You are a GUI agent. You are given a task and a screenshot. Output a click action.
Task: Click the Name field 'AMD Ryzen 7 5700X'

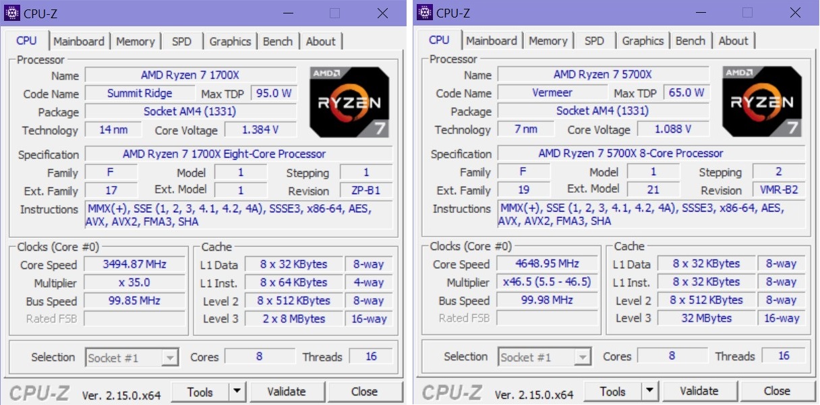tap(603, 74)
